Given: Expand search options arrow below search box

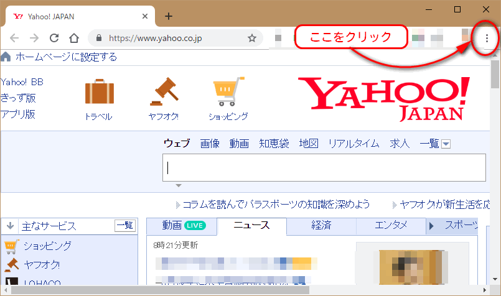Looking at the screenshot, I should [179, 185].
